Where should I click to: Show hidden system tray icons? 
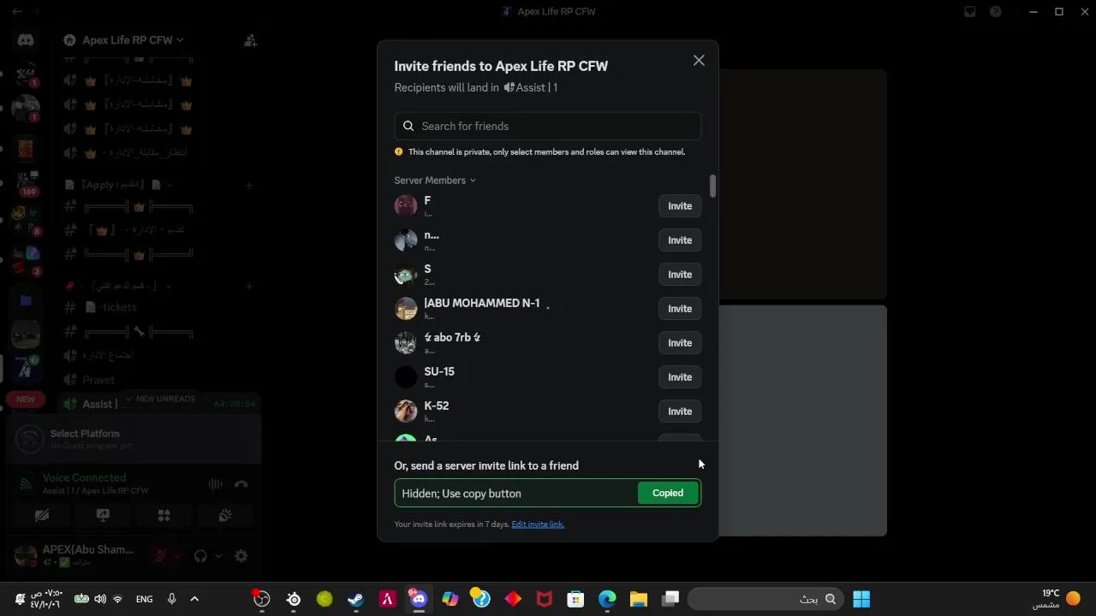click(x=194, y=599)
